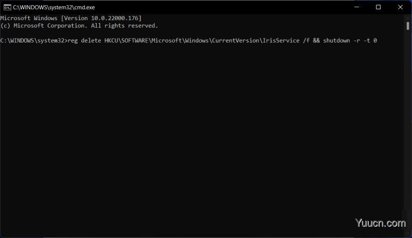Image resolution: width=412 pixels, height=238 pixels.
Task: Click the HKCU hive name in the command
Action: pyautogui.click(x=111, y=41)
